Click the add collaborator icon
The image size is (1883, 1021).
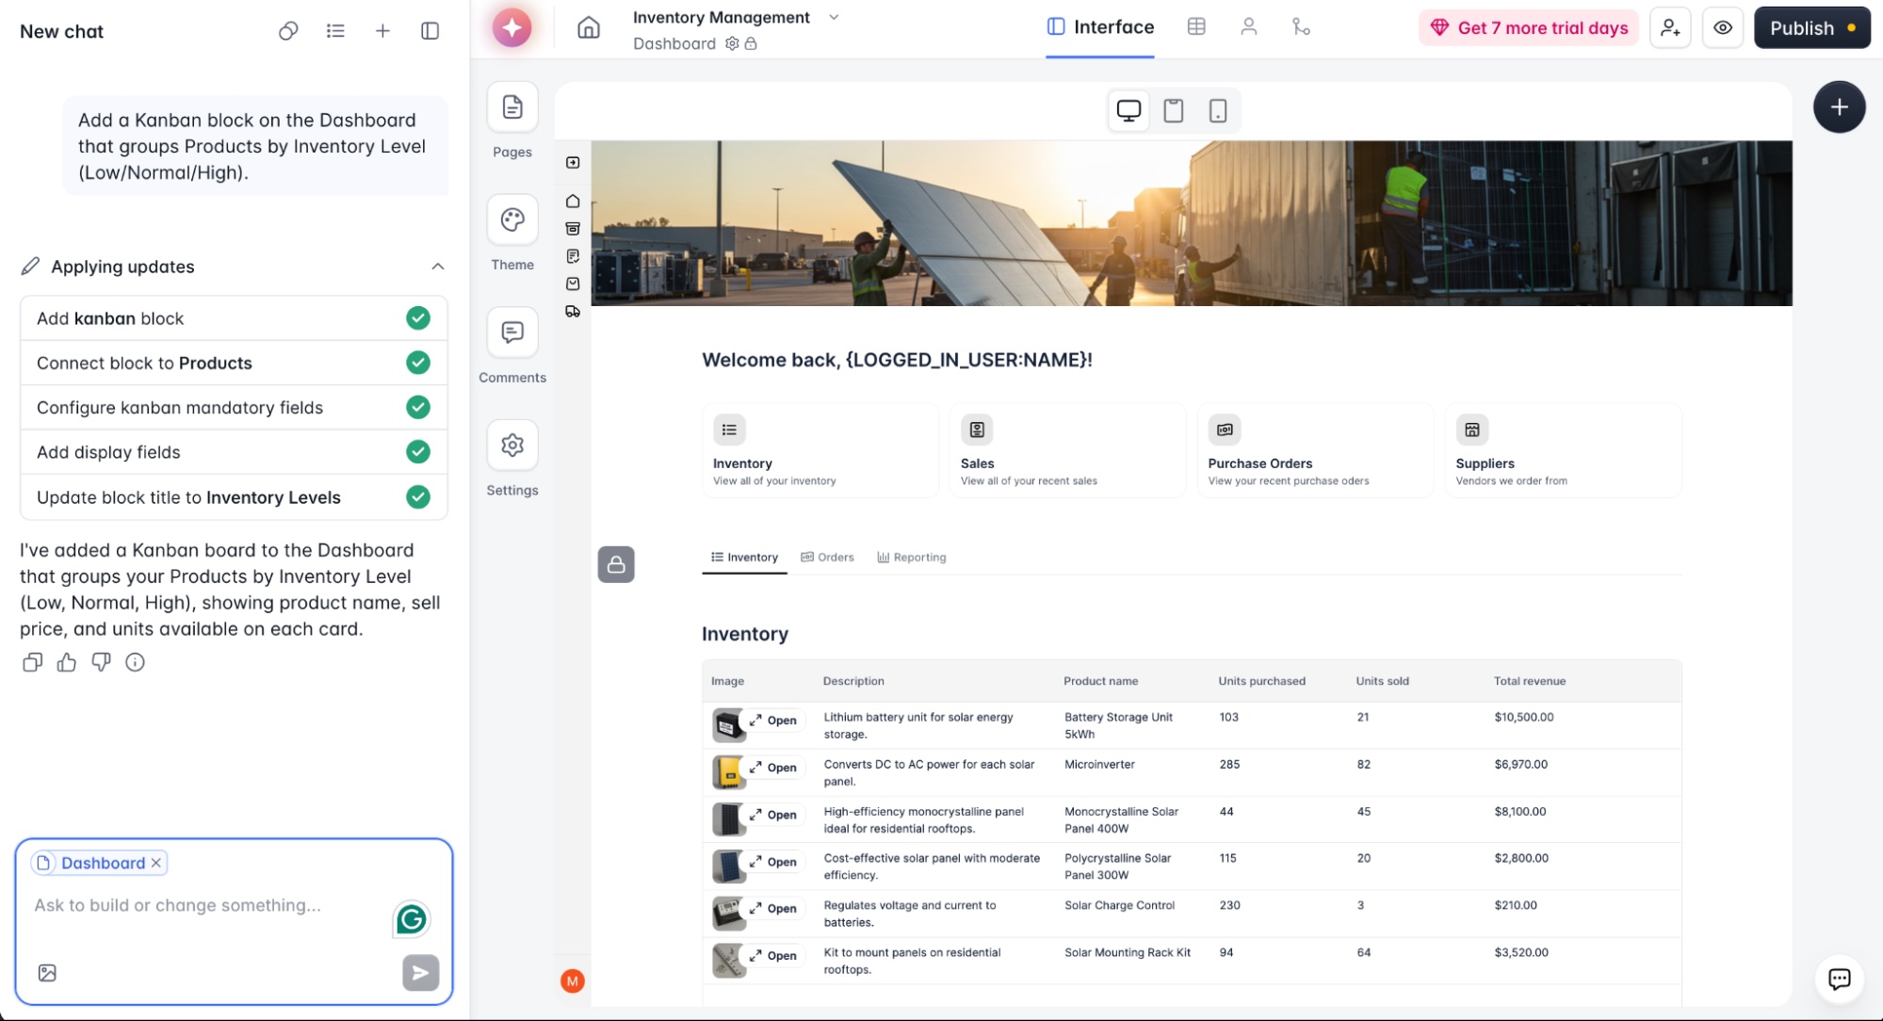point(1670,28)
